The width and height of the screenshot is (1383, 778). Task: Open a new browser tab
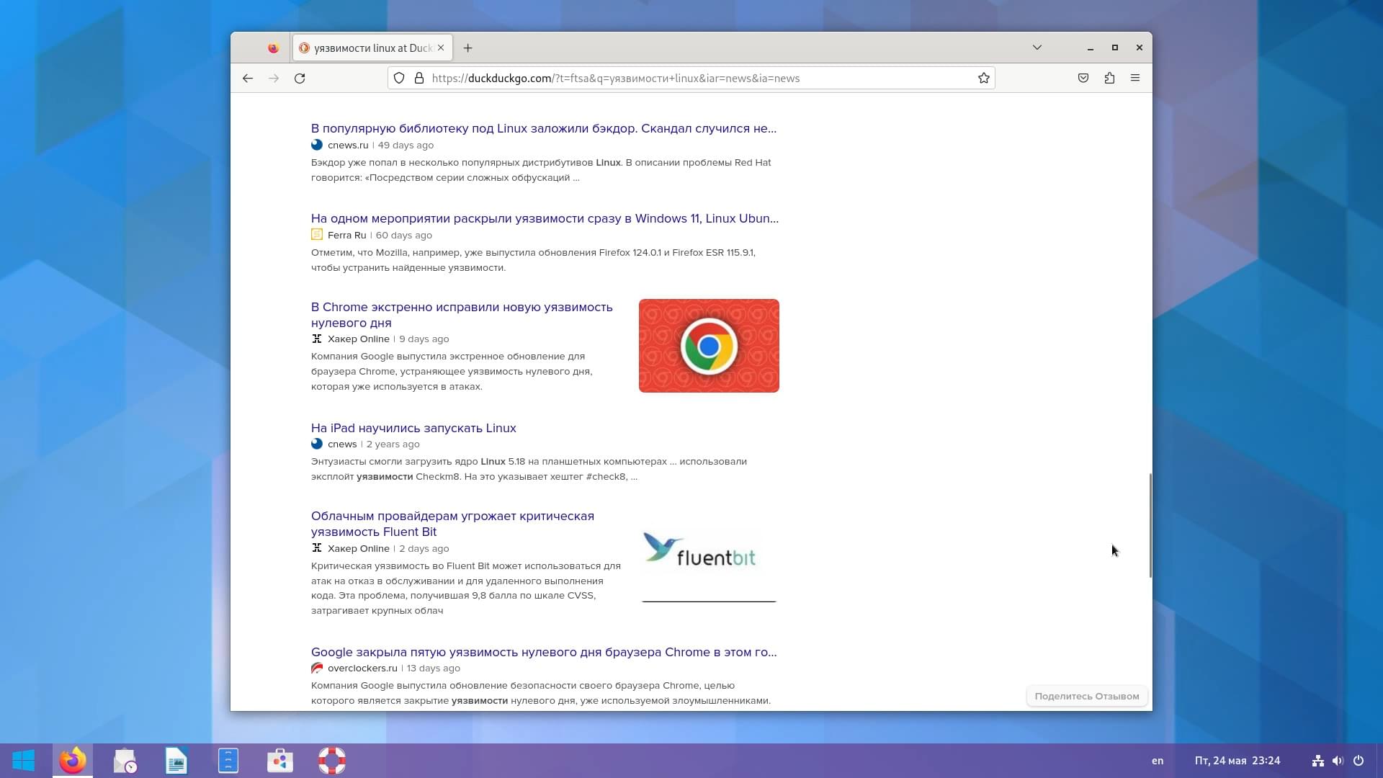pyautogui.click(x=468, y=48)
